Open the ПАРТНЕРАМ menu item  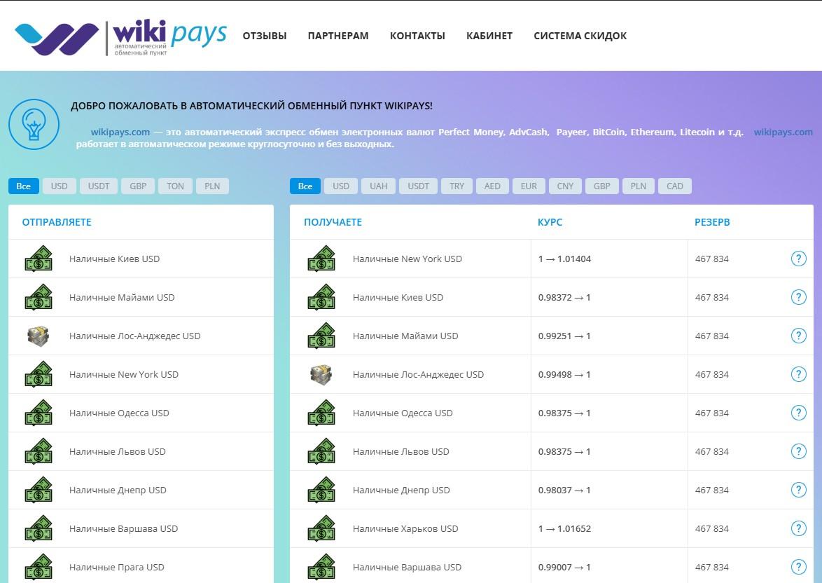pos(338,36)
